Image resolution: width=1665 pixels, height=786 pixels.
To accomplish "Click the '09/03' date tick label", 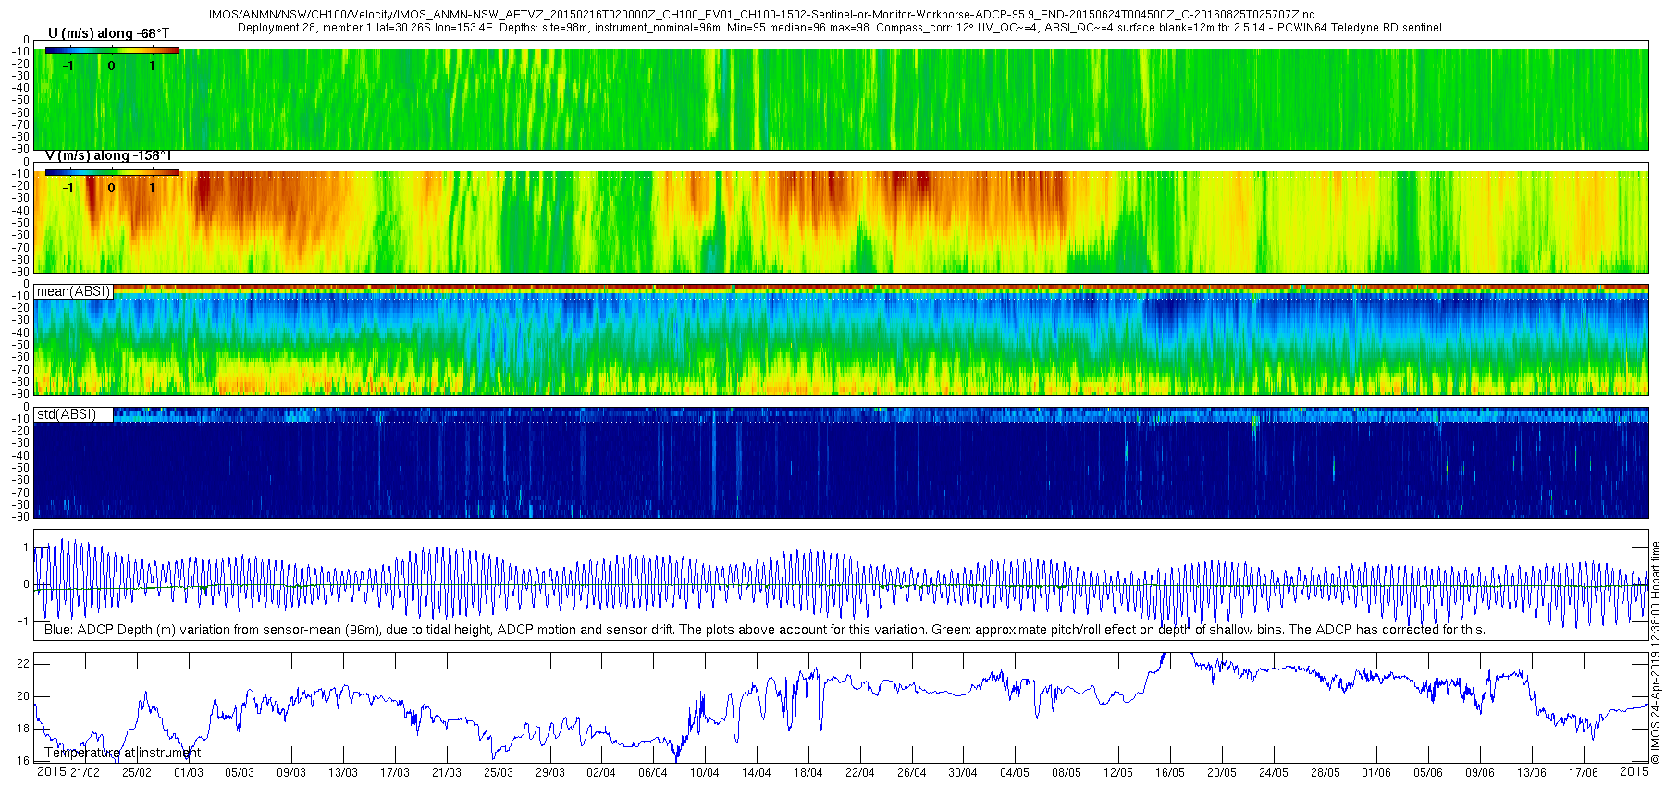I will click(291, 772).
